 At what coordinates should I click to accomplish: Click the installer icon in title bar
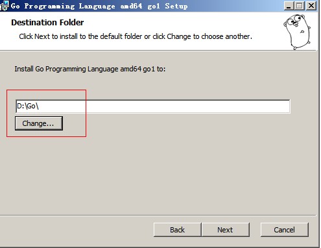coord(5,6)
